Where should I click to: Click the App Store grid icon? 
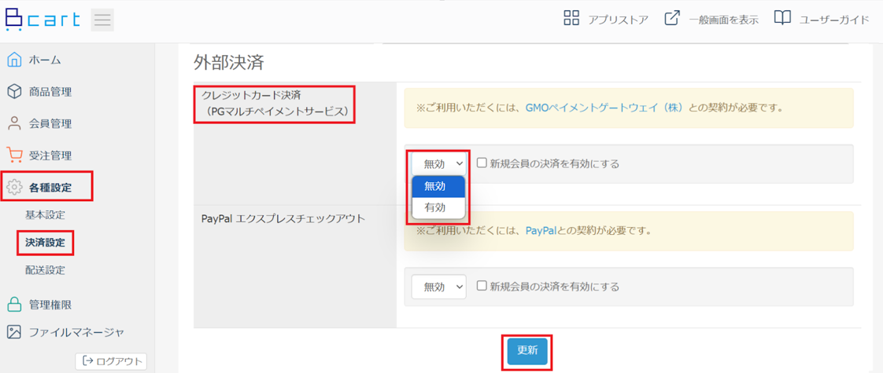click(571, 18)
